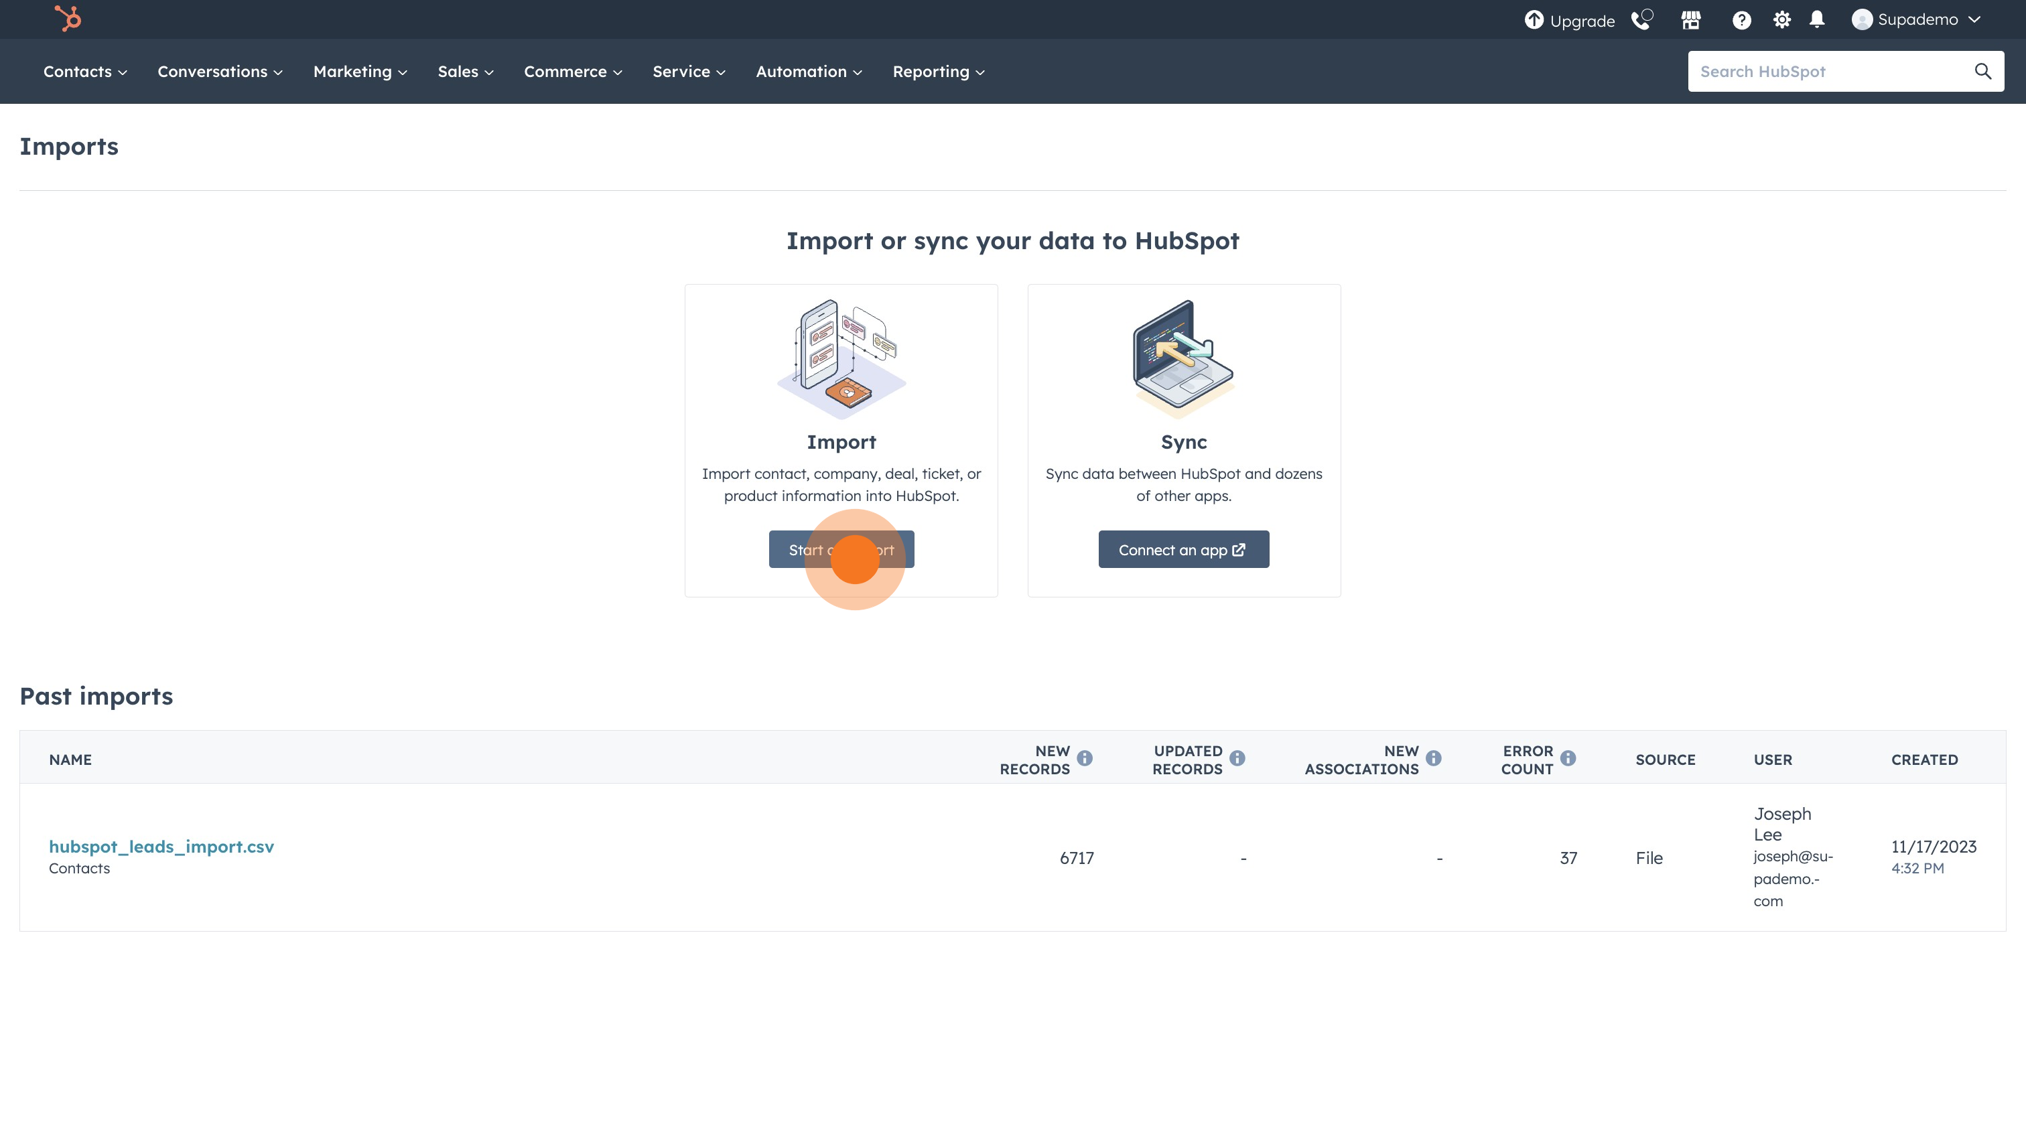This screenshot has height=1148, width=2026.
Task: Click the 37 error count value
Action: 1568,858
